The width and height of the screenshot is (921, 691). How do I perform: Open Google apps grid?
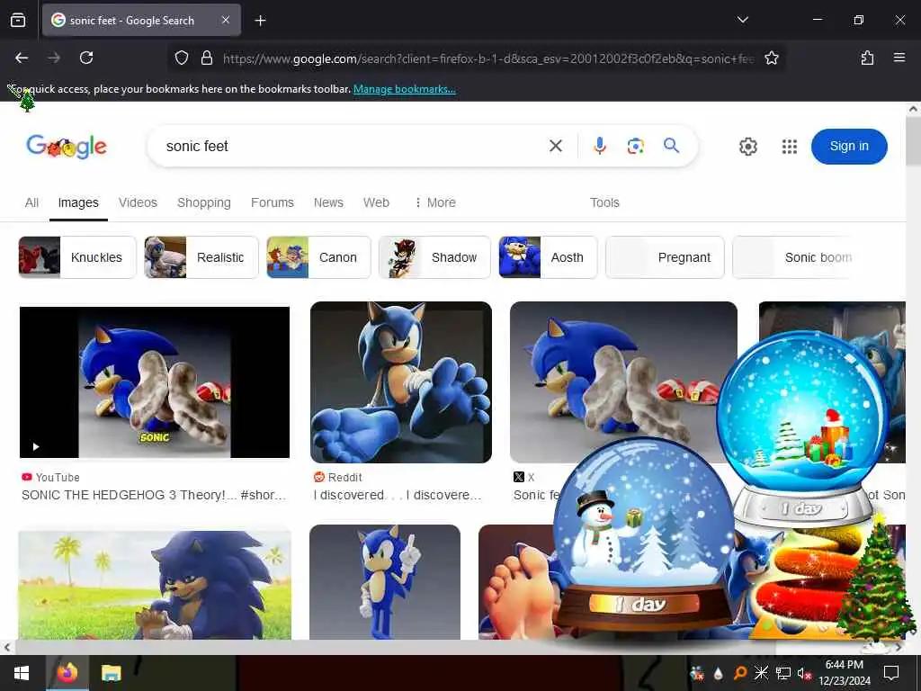tap(790, 147)
